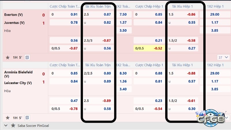Favorite the Arminia Bielefeld match star

(8, 118)
